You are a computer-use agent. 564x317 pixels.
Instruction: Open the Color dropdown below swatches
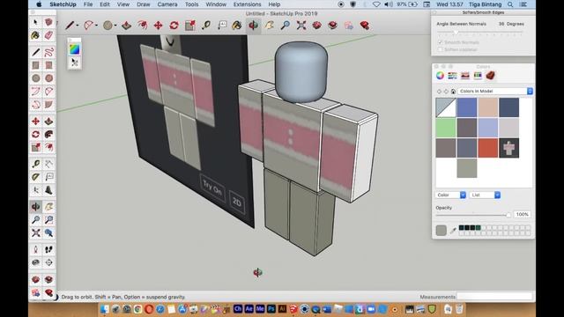click(450, 195)
